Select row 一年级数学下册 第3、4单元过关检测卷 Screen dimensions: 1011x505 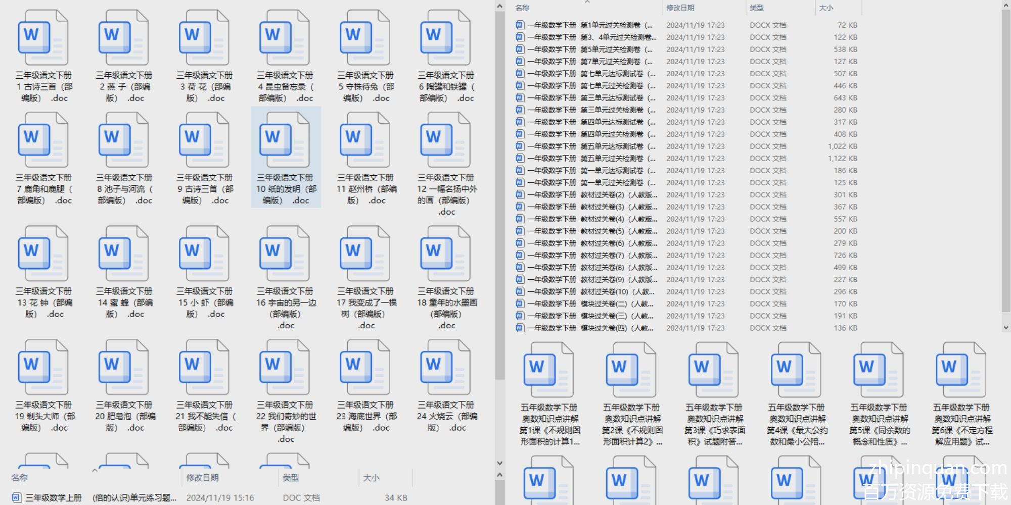click(686, 37)
